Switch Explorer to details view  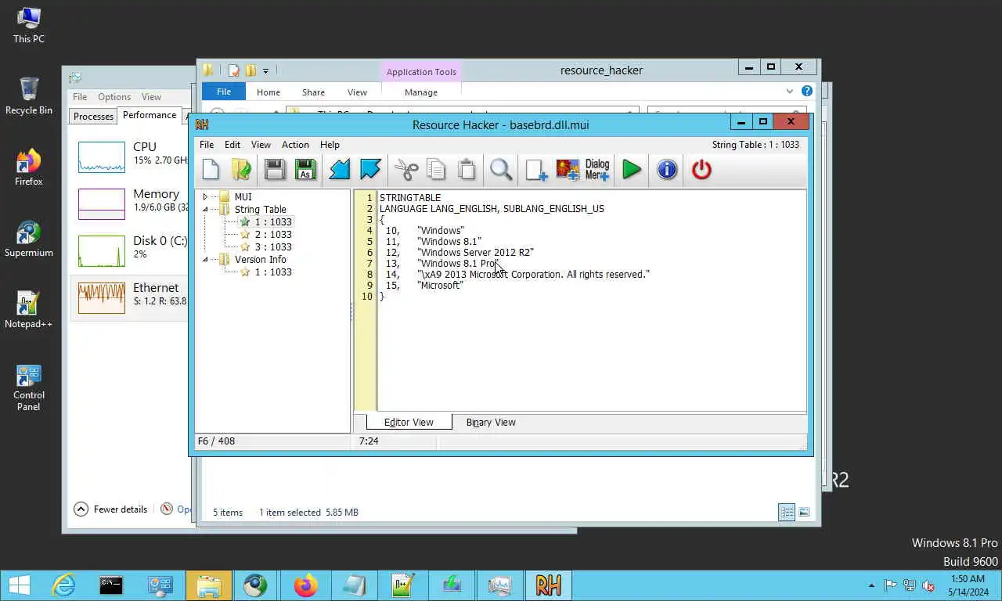click(x=787, y=513)
